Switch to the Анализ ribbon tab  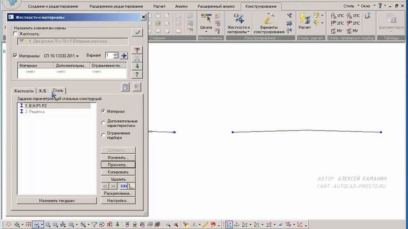(181, 6)
